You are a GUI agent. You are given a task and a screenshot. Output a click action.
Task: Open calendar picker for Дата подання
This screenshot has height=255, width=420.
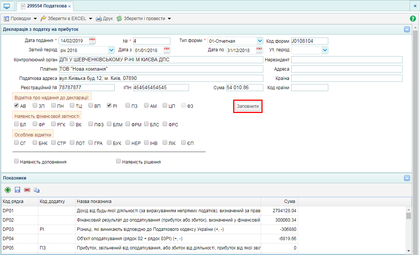click(92, 41)
